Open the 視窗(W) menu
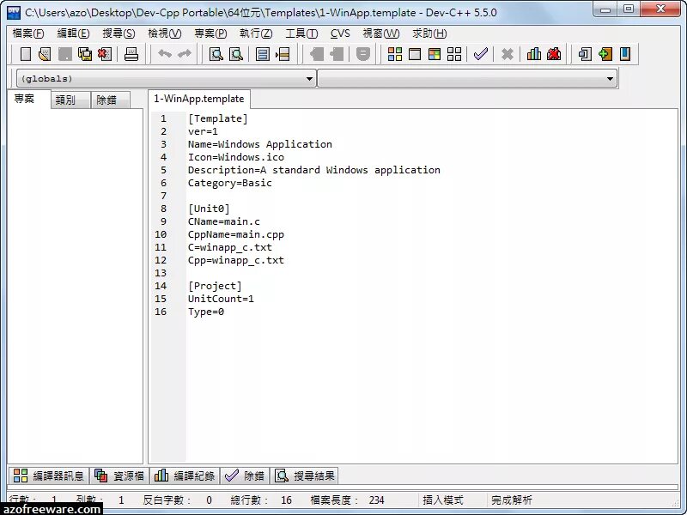Viewport: 687px width, 515px height. tap(381, 33)
